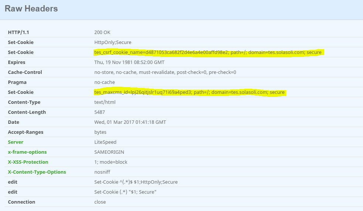
Task: Click the edit value ending in $1;HttpOnly;Secure
Action: tap(136, 182)
